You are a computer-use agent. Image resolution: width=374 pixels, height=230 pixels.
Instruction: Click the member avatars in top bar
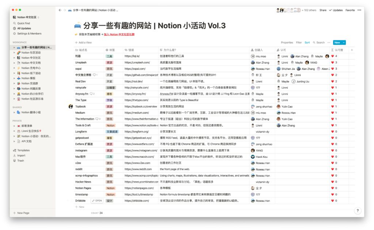289,10
